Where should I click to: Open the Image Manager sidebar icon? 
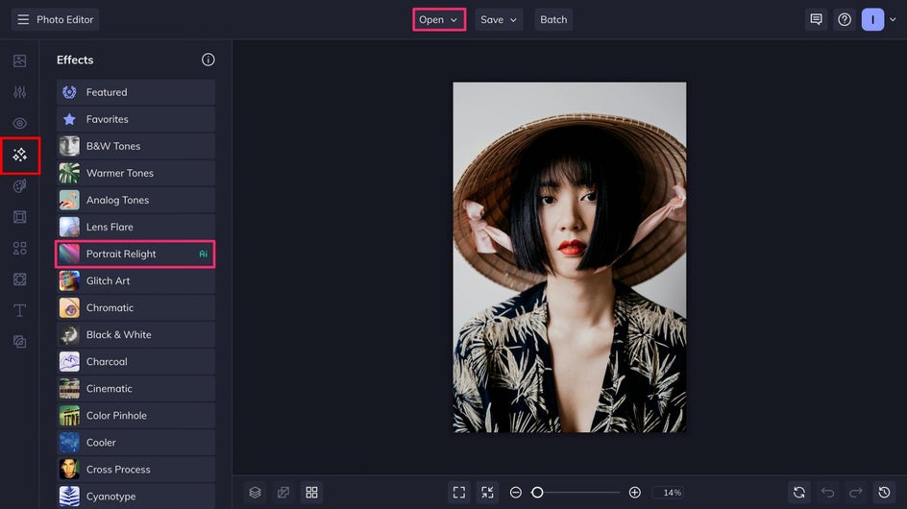(x=19, y=61)
